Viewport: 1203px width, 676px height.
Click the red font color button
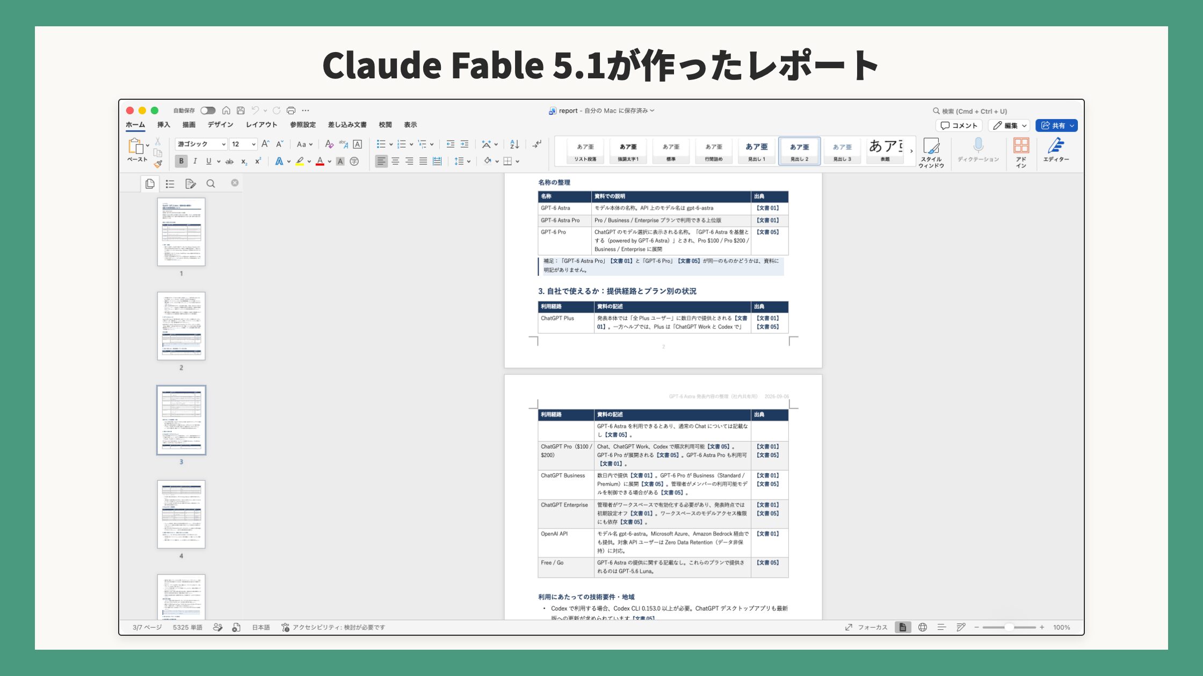[320, 161]
